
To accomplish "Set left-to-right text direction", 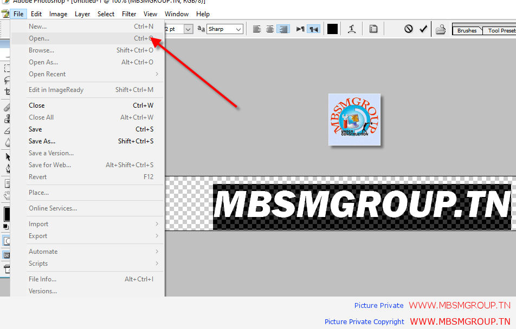I will click(x=300, y=29).
